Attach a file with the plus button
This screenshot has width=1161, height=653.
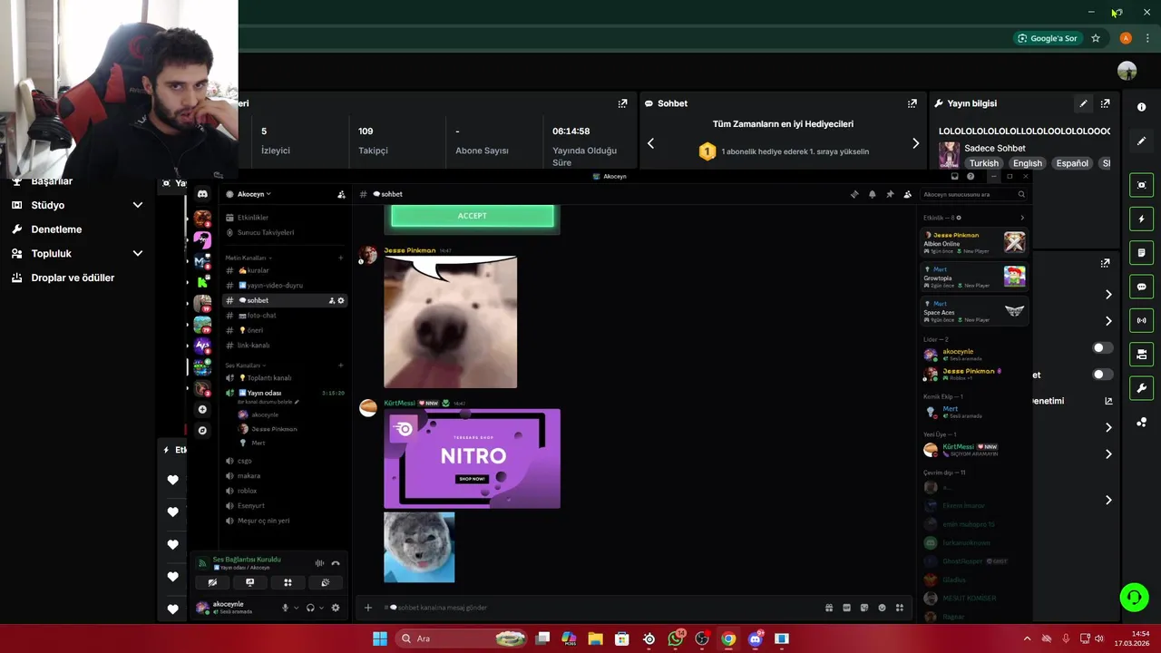pyautogui.click(x=367, y=608)
